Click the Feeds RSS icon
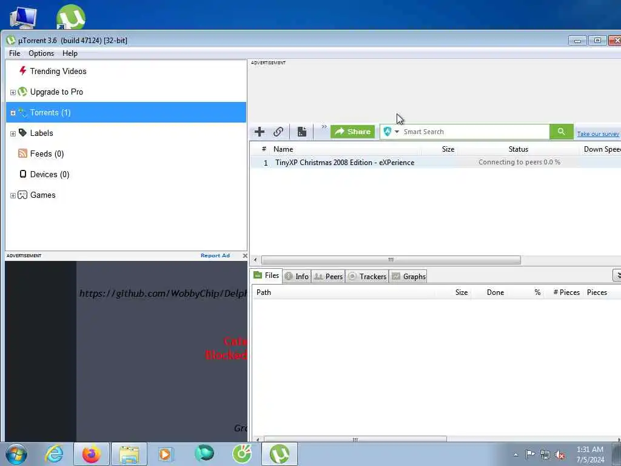Viewport: 621px width, 466px height. tap(22, 154)
